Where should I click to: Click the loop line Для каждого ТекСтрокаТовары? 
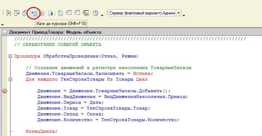pyautogui.click(x=87, y=80)
